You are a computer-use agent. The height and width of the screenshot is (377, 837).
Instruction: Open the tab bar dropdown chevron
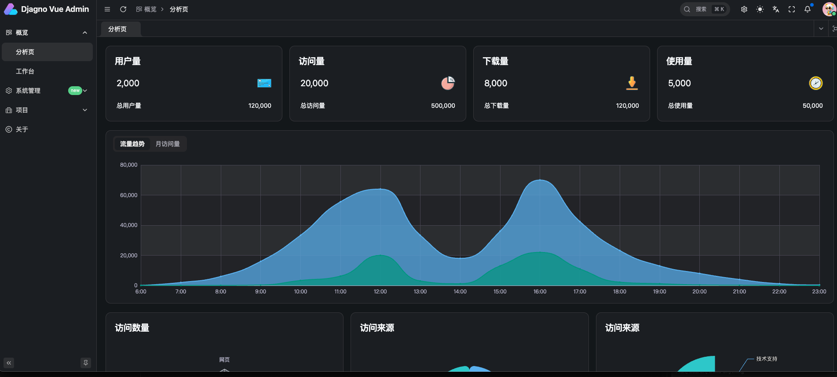(821, 29)
